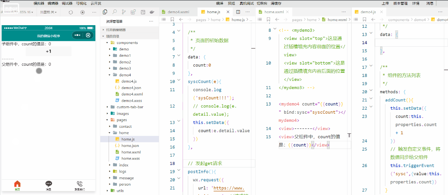This screenshot has width=448, height=195.
Task: Click 版本管理 in the top bar
Action: pyautogui.click(x=401, y=3)
